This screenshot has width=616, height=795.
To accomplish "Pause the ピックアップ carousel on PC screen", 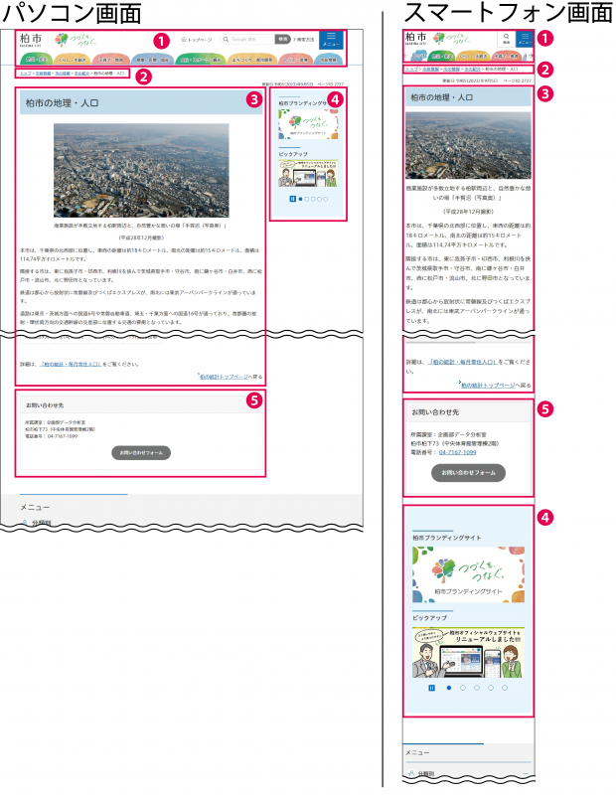I will point(292,199).
